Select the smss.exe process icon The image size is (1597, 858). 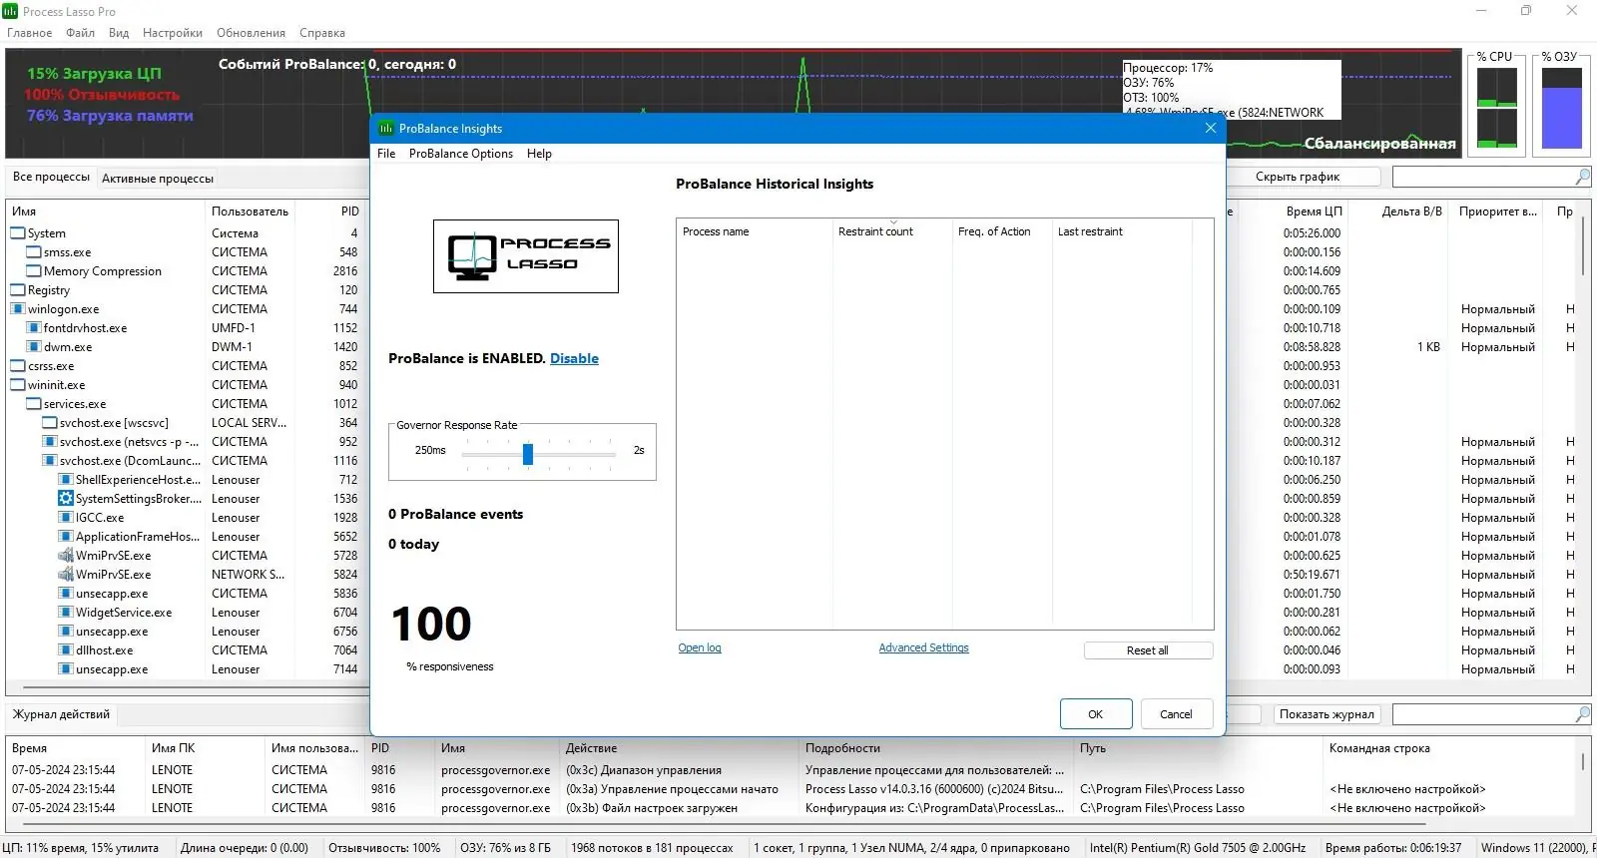(34, 252)
